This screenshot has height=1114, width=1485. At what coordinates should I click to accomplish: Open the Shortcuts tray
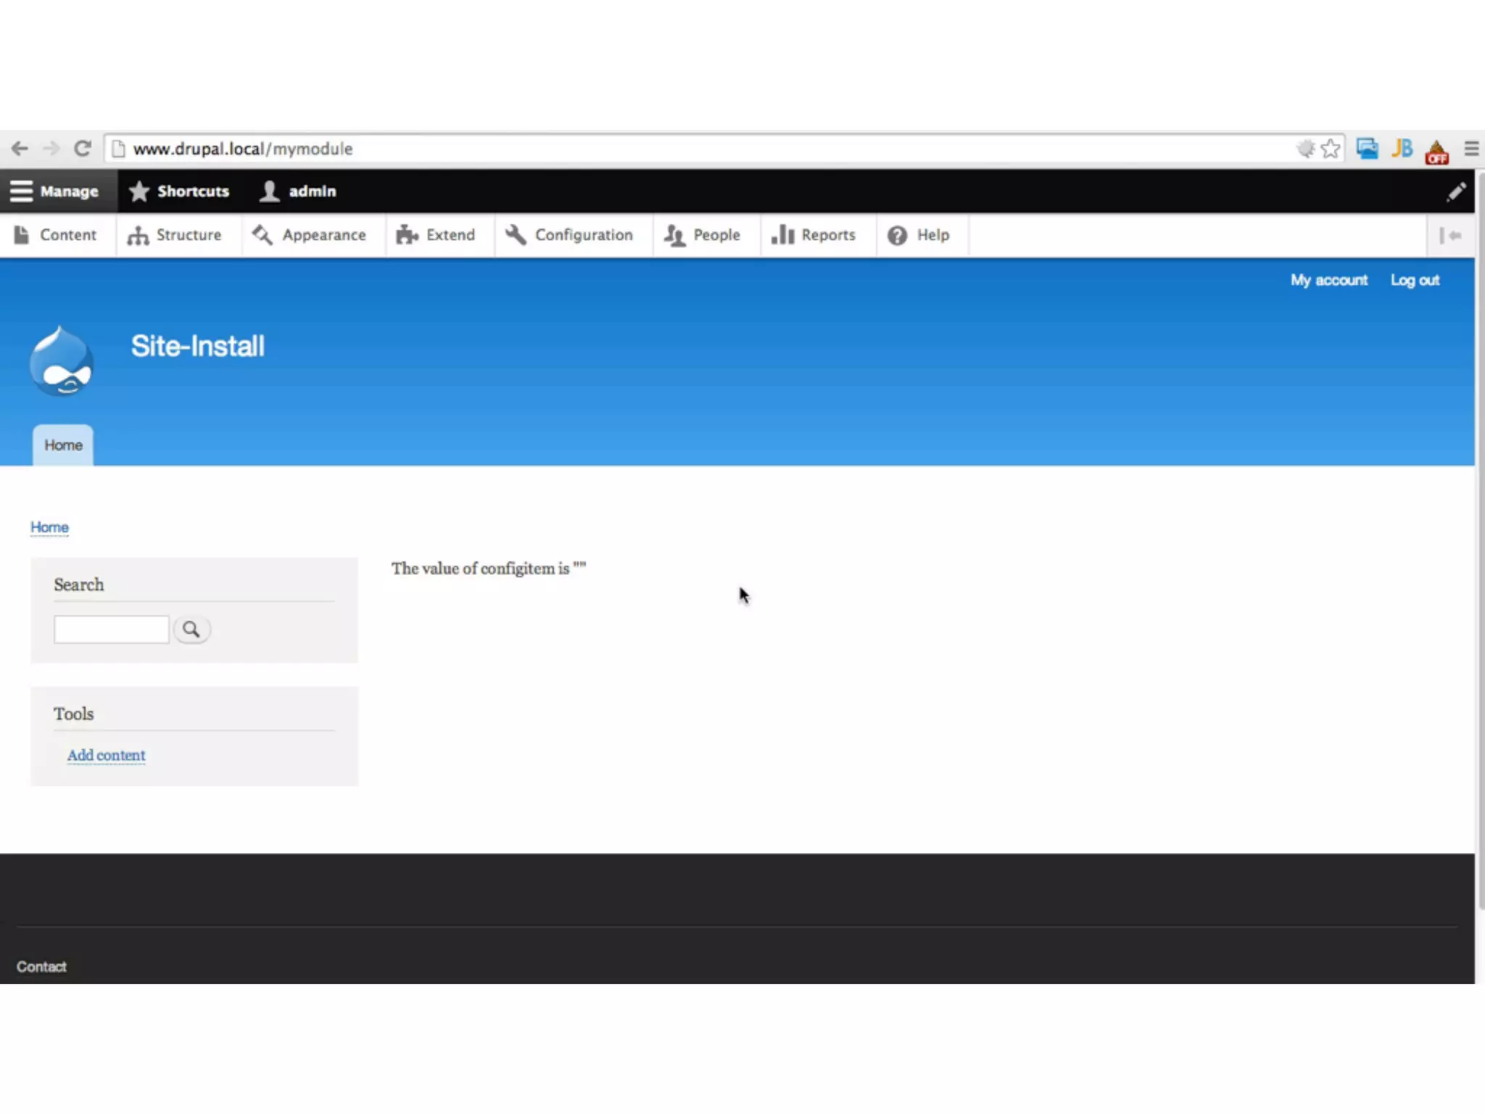179,191
